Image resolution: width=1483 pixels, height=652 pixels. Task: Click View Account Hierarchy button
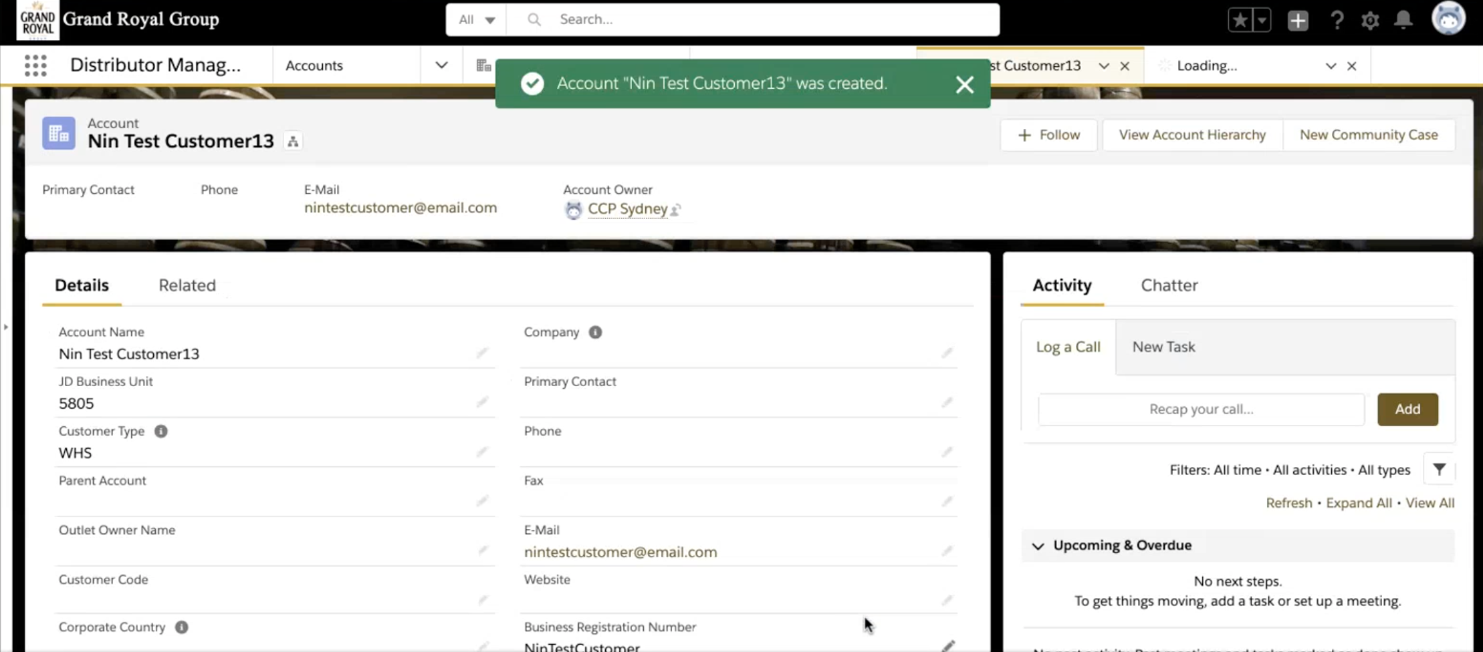coord(1192,135)
